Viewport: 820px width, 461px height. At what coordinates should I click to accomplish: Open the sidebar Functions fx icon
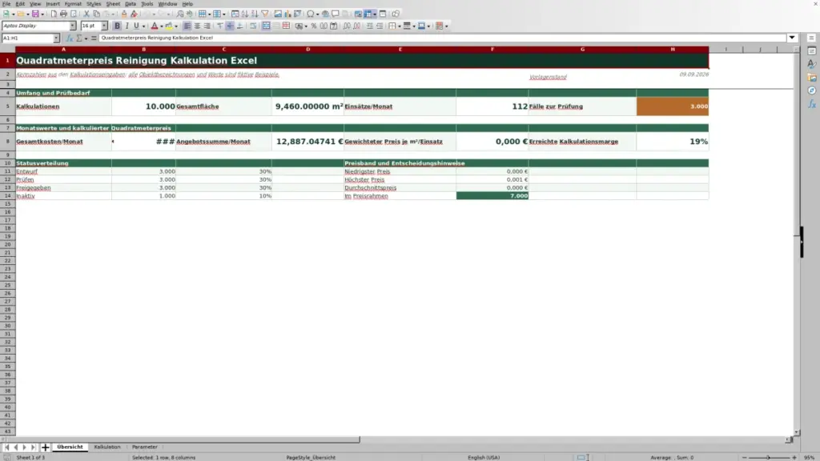[812, 105]
